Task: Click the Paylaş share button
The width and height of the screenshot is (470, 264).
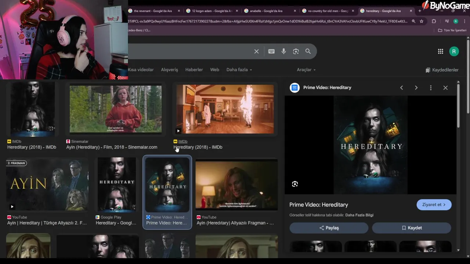Action: (329, 228)
